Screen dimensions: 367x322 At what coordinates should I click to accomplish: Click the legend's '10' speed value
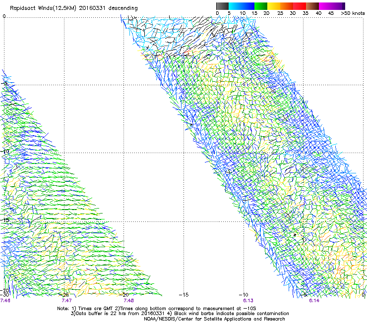(x=243, y=13)
